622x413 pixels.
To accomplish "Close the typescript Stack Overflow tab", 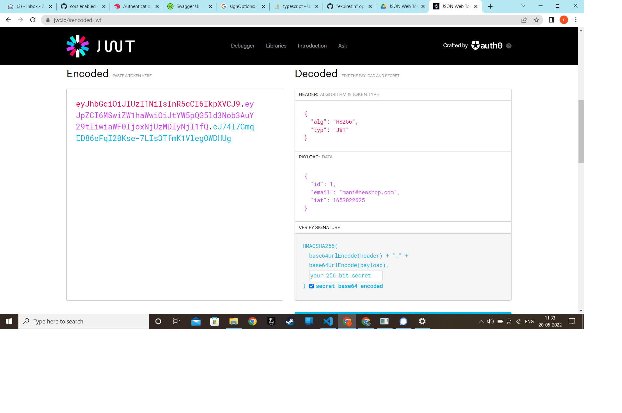I will click(x=317, y=6).
